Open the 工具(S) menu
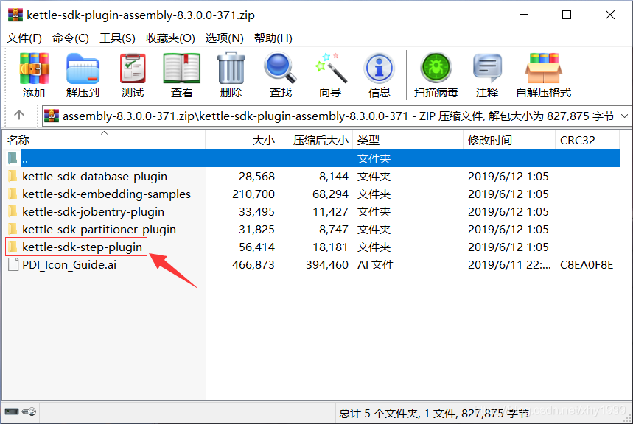The image size is (633, 424). pos(117,38)
